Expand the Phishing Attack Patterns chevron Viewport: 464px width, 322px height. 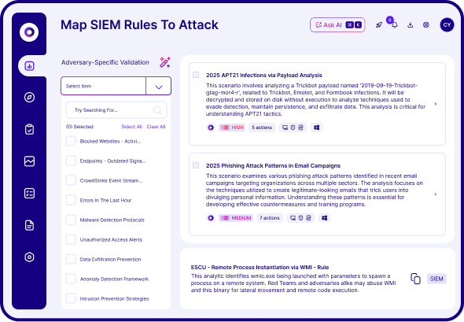pyautogui.click(x=436, y=194)
